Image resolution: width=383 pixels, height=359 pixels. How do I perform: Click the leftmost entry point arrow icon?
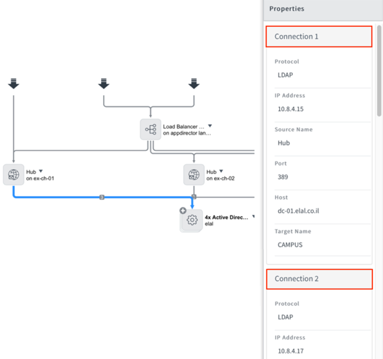pos(13,84)
